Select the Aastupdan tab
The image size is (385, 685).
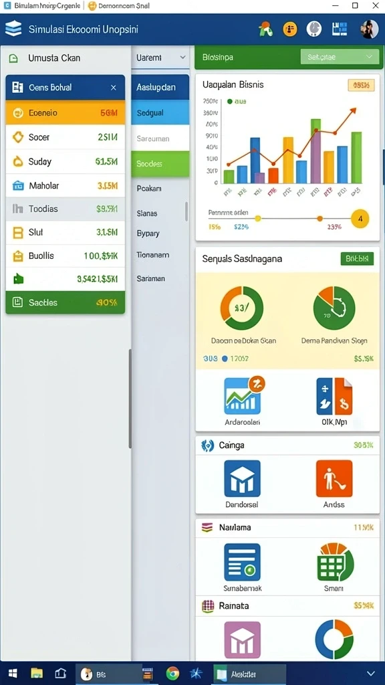tap(160, 88)
